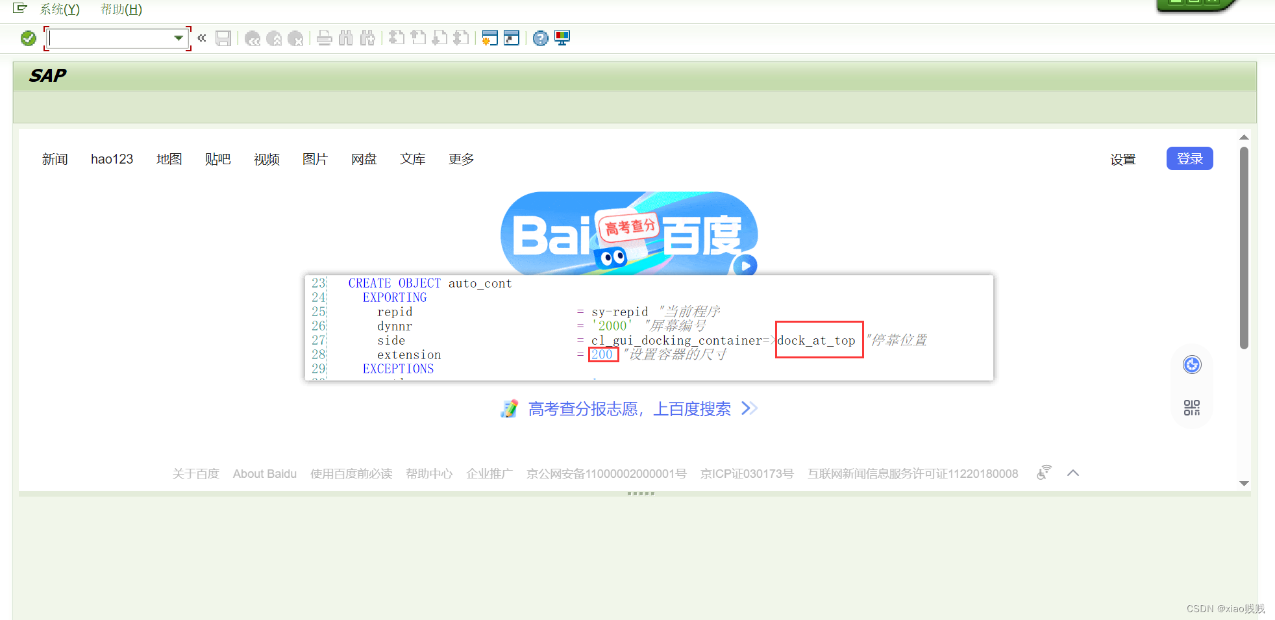Click the scrollbar up arrow

1244,137
